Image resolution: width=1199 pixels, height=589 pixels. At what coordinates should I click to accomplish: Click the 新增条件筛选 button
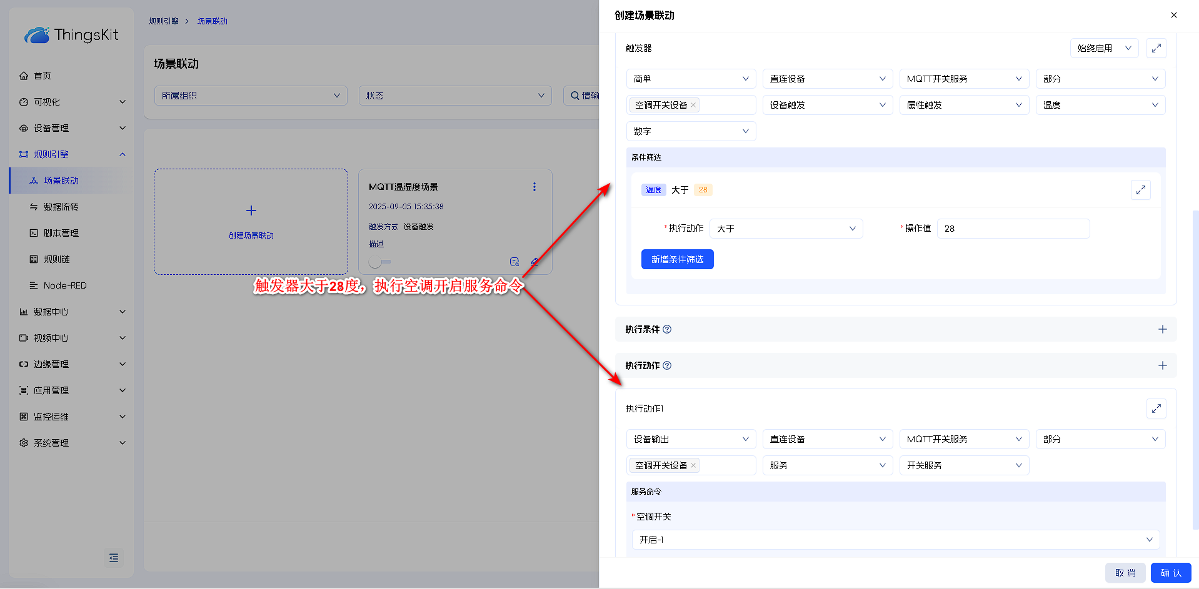click(x=677, y=259)
